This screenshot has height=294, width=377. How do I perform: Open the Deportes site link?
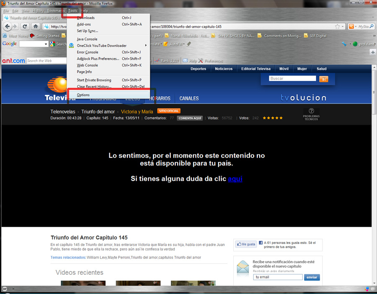point(198,69)
